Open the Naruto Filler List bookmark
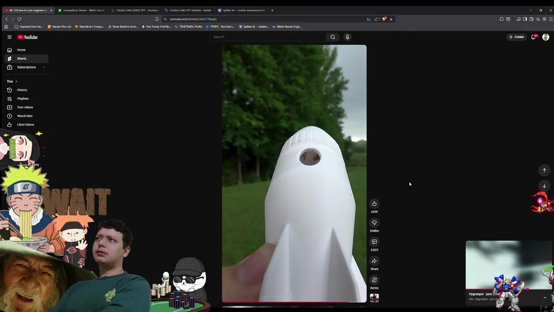The height and width of the screenshot is (312, 554). tap(59, 26)
